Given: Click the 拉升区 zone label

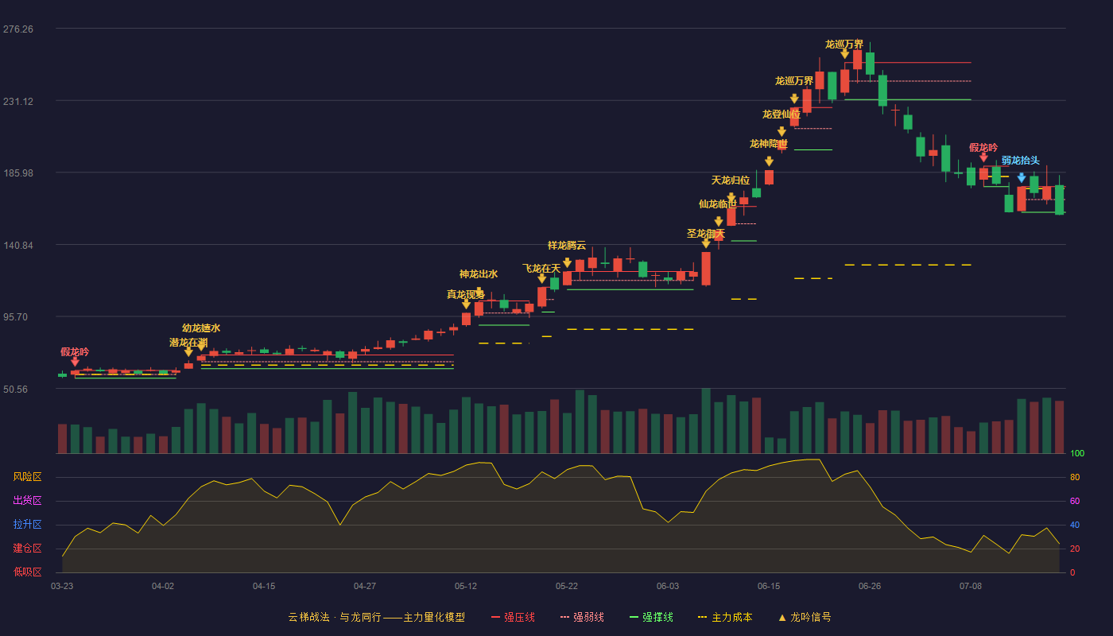Looking at the screenshot, I should click(28, 525).
